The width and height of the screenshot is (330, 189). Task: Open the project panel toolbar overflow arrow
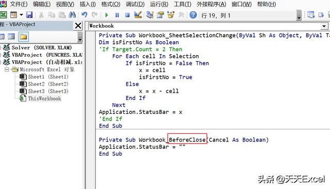click(80, 37)
